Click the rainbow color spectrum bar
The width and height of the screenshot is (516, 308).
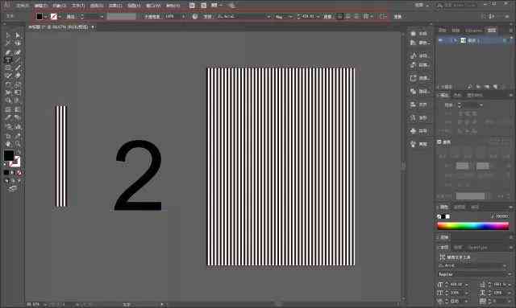pyautogui.click(x=473, y=226)
